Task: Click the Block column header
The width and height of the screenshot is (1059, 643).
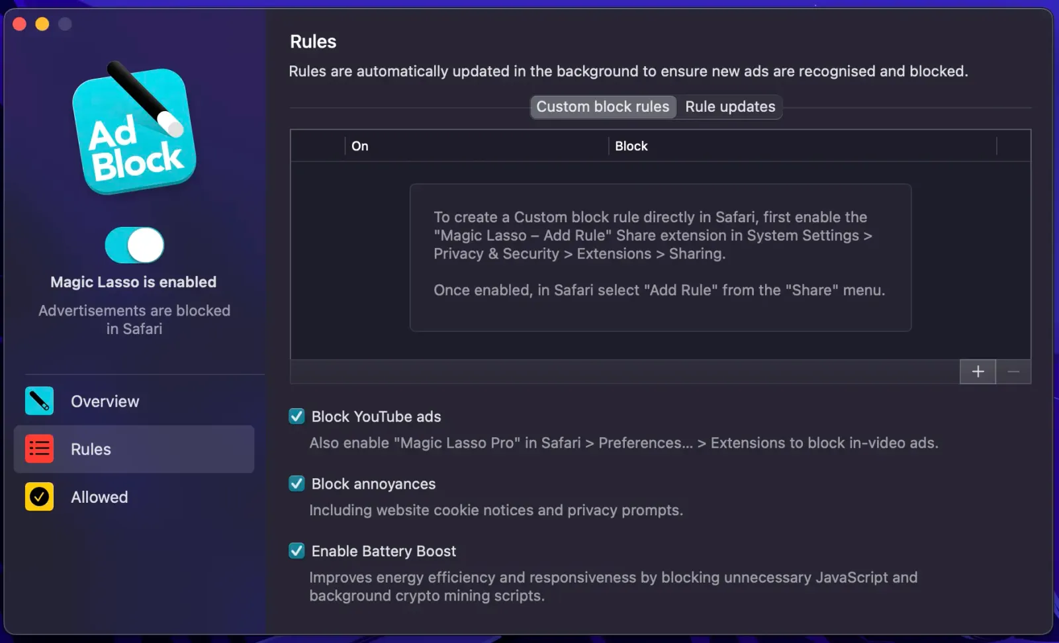Action: [631, 146]
